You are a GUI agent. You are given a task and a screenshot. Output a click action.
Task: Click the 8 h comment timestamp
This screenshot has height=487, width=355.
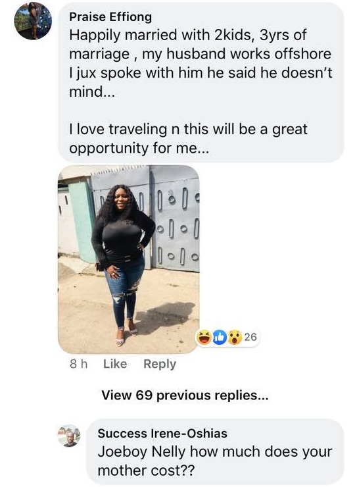click(x=78, y=364)
